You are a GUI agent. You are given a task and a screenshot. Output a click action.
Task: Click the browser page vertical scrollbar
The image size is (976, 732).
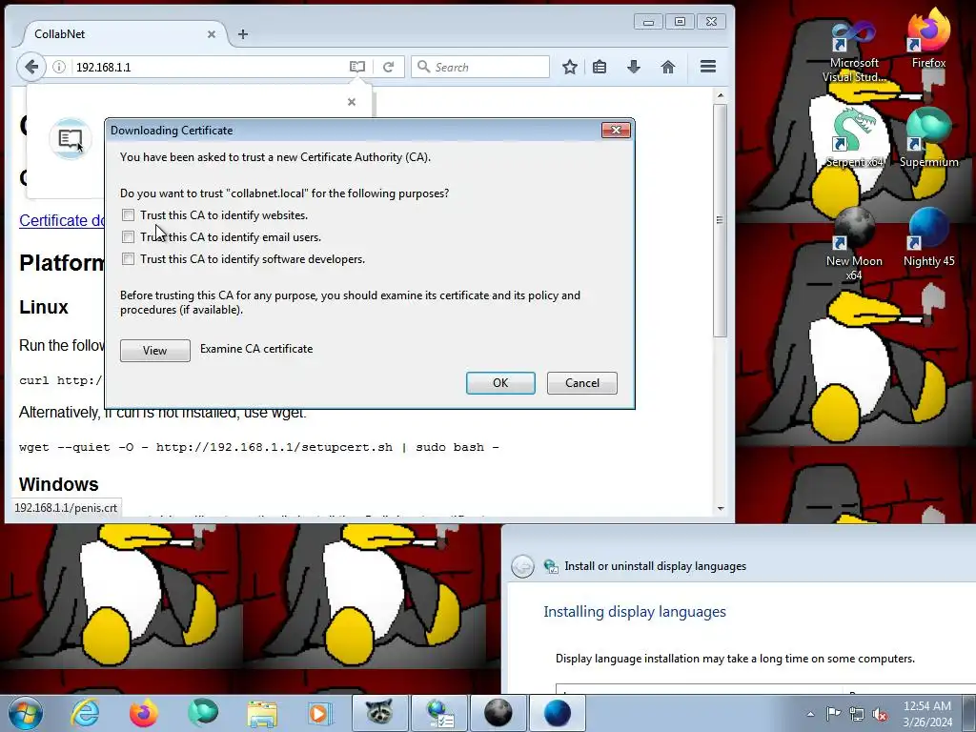[721, 220]
